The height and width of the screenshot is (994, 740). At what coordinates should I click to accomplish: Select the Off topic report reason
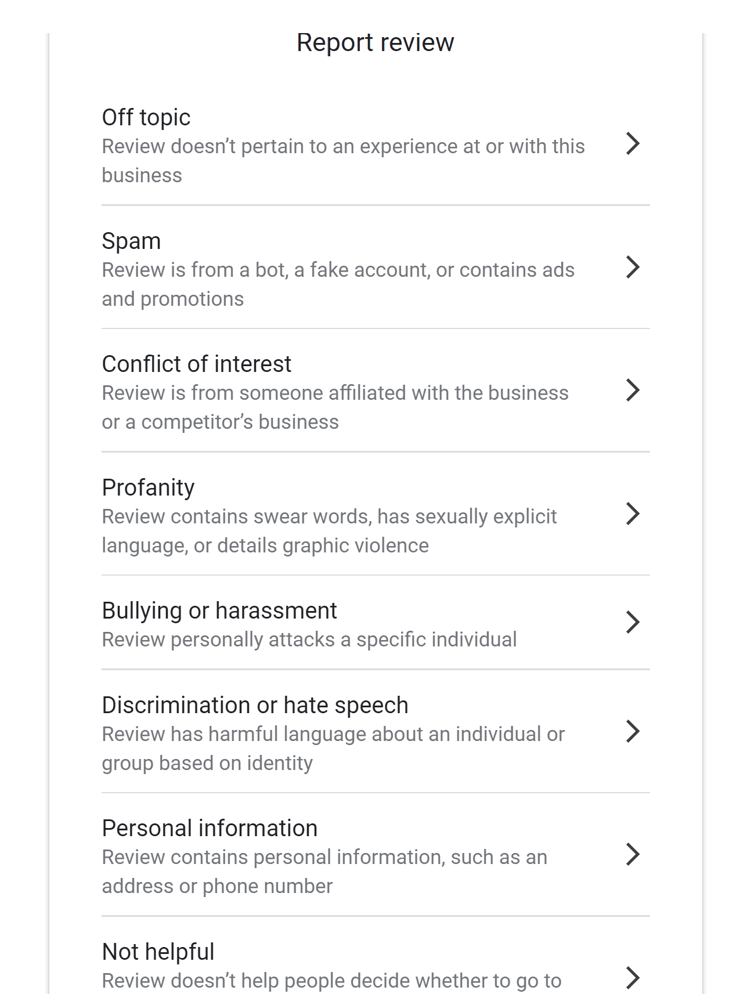[146, 117]
